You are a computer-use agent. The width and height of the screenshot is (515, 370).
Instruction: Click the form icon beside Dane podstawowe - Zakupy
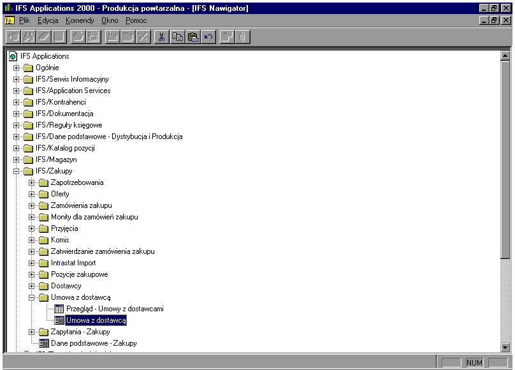tap(44, 343)
